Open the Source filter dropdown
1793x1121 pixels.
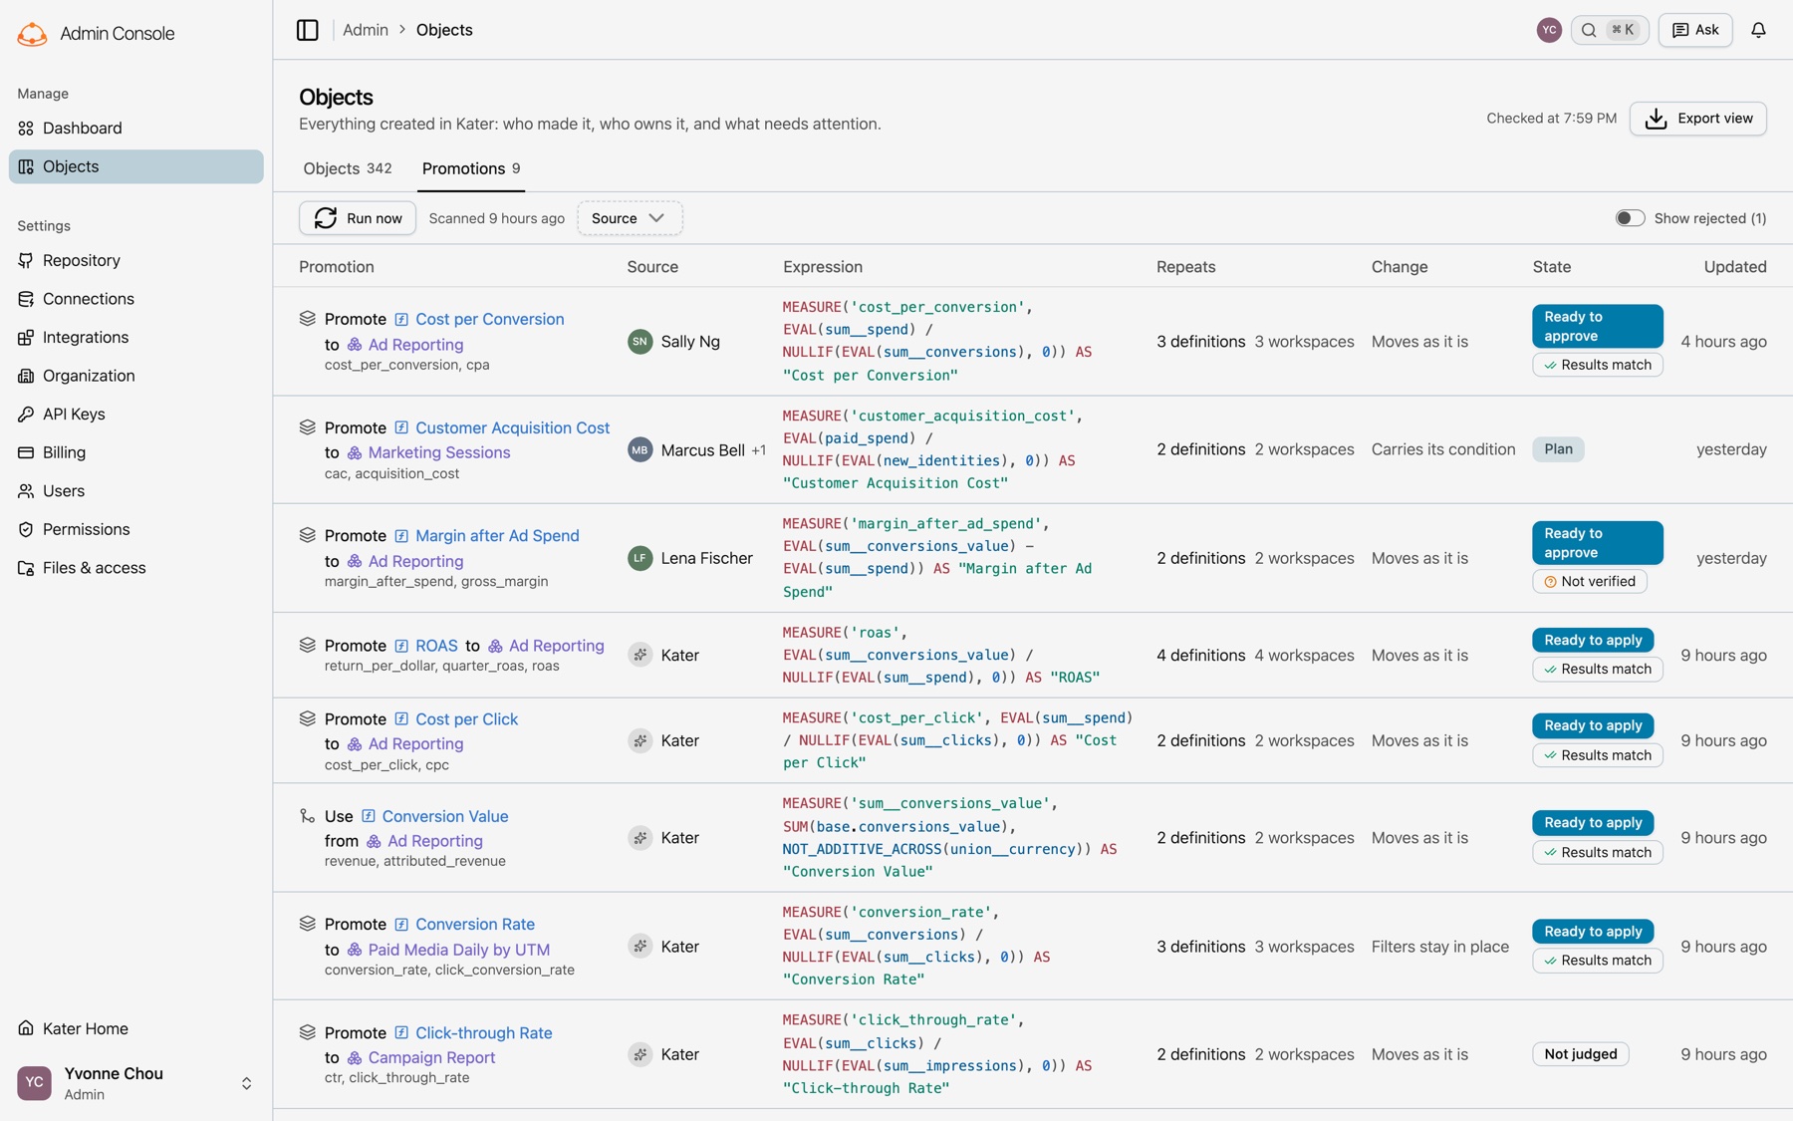point(630,218)
